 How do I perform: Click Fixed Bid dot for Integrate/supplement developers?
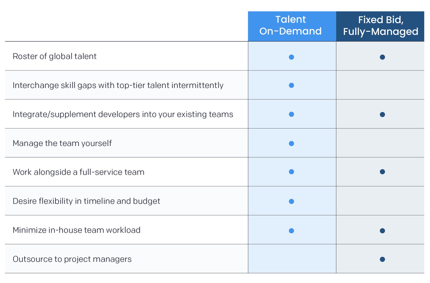pyautogui.click(x=382, y=115)
